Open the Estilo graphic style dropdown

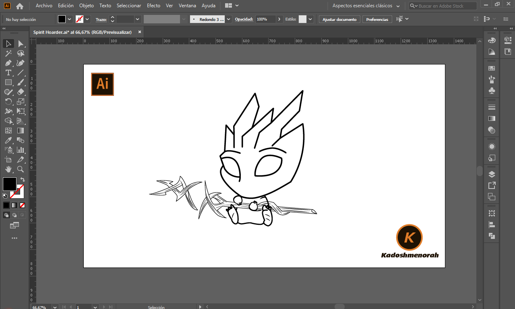(310, 19)
